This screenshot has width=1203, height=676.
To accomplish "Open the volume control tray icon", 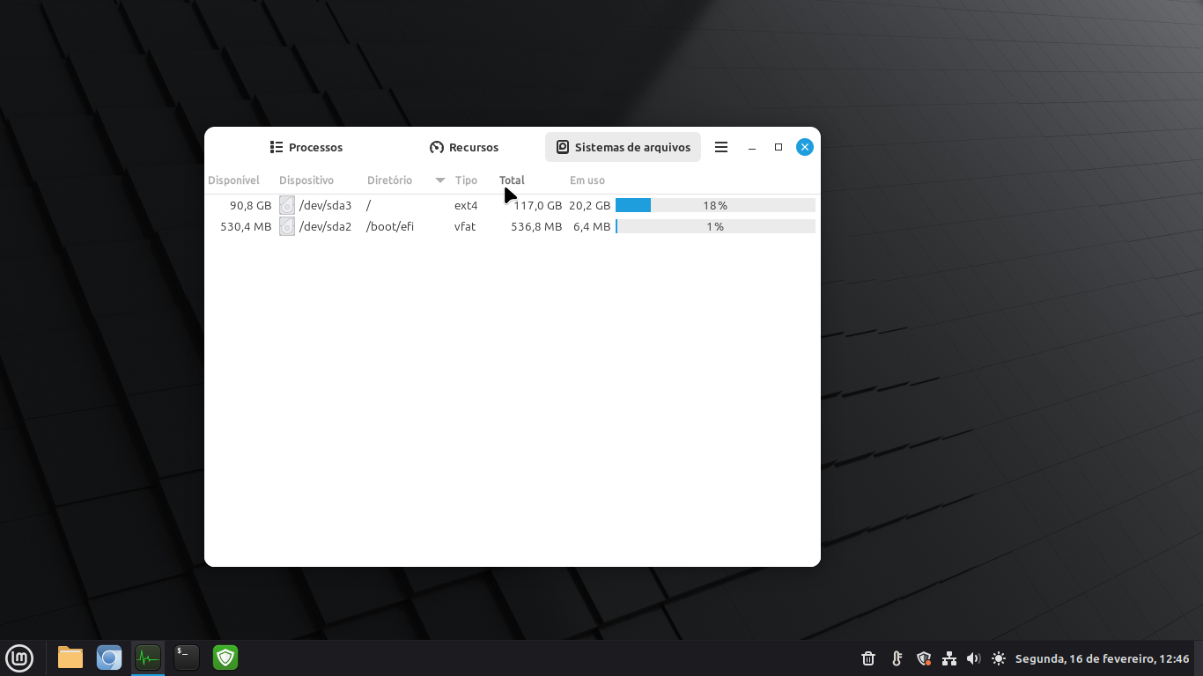I will click(x=973, y=658).
